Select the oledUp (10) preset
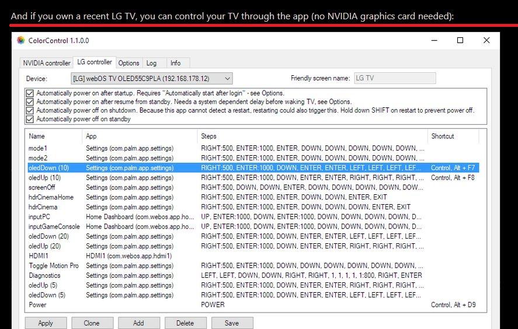The width and height of the screenshot is (518, 329). pyautogui.click(x=253, y=177)
